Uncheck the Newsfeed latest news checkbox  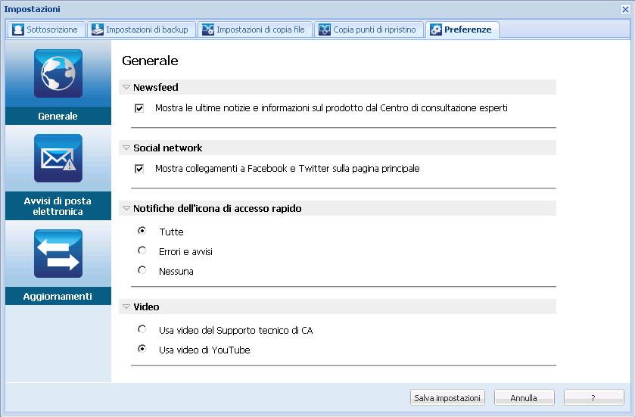click(x=139, y=108)
